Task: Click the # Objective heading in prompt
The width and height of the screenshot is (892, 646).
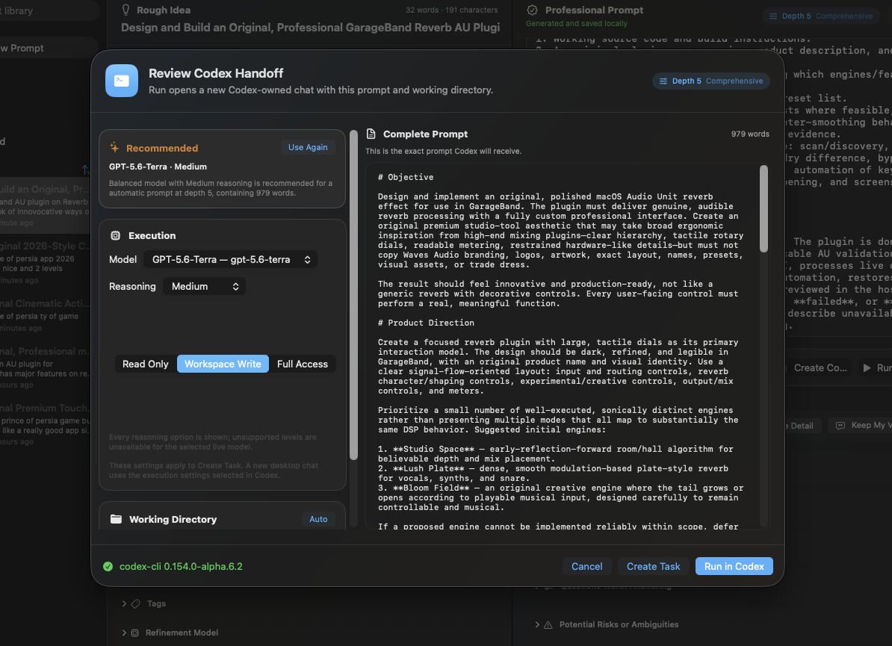Action: pyautogui.click(x=406, y=178)
